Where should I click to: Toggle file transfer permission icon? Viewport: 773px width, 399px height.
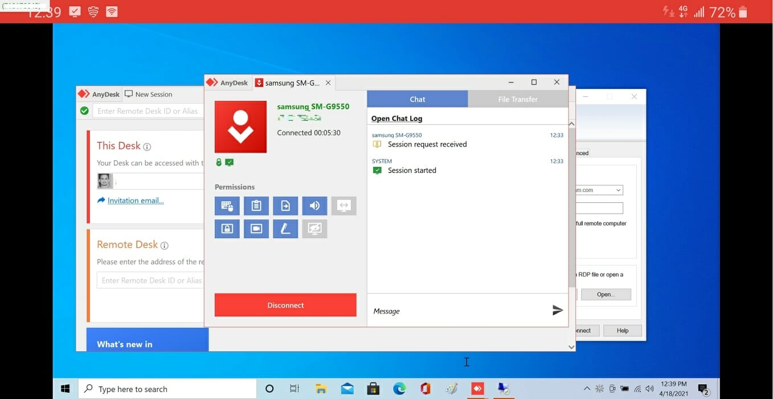coord(285,206)
